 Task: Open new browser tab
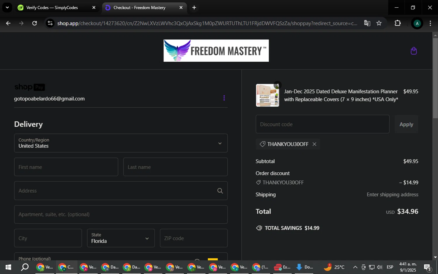pyautogui.click(x=194, y=8)
